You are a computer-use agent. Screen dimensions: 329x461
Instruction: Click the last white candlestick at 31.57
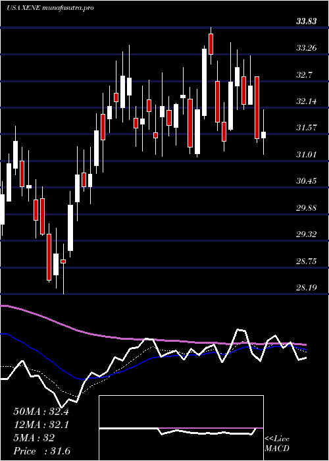[263, 135]
